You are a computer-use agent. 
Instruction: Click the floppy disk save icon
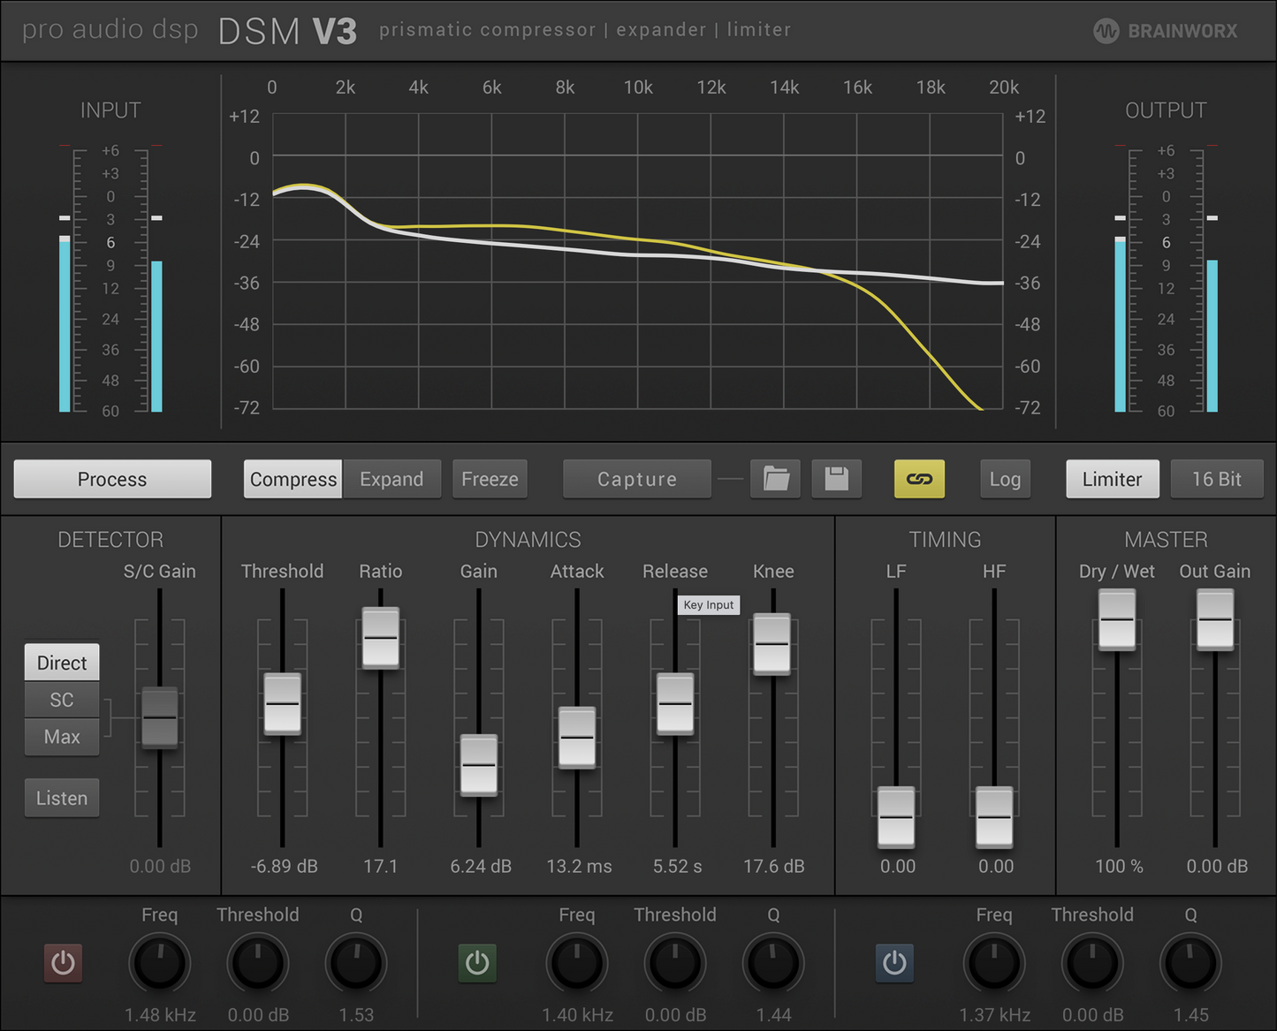tap(836, 479)
